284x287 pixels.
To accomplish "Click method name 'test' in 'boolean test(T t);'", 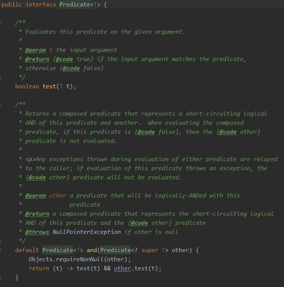I will click(x=49, y=86).
